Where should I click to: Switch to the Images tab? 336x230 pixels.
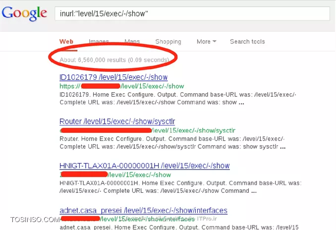point(99,41)
